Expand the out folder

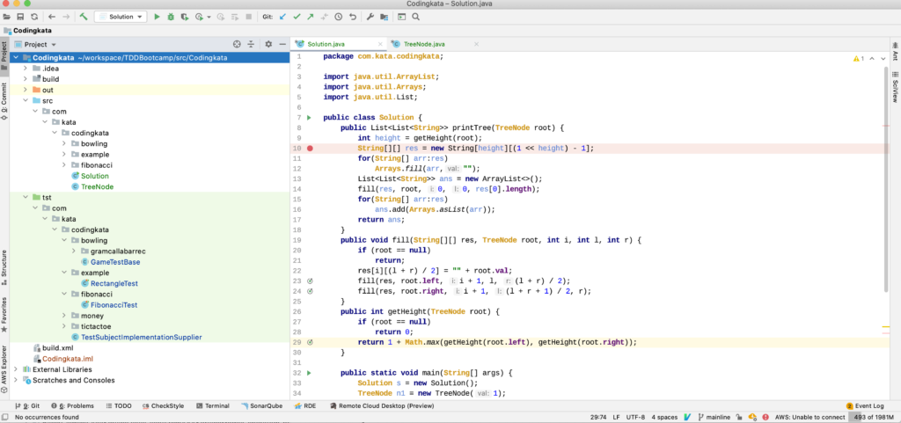[x=26, y=90]
